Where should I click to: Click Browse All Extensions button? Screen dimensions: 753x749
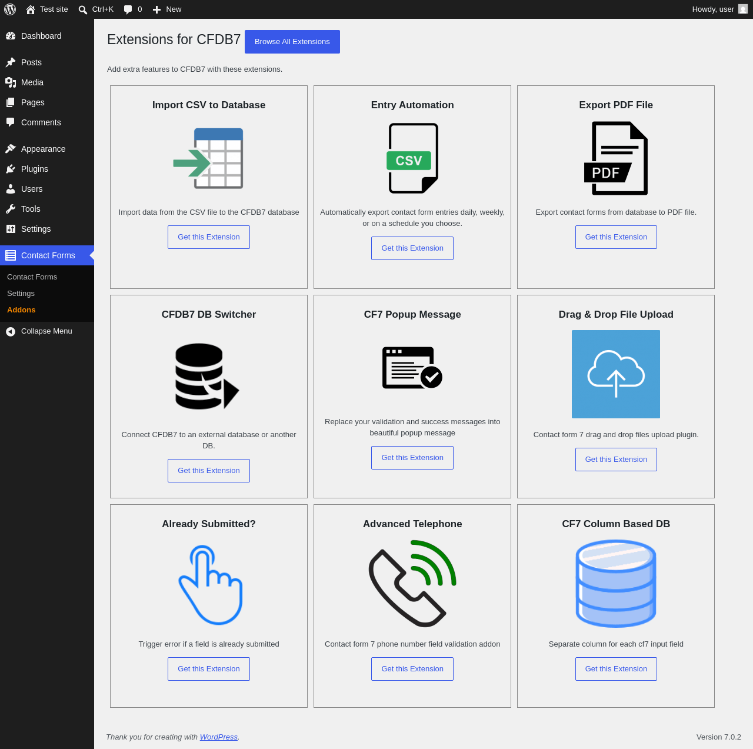tap(292, 42)
